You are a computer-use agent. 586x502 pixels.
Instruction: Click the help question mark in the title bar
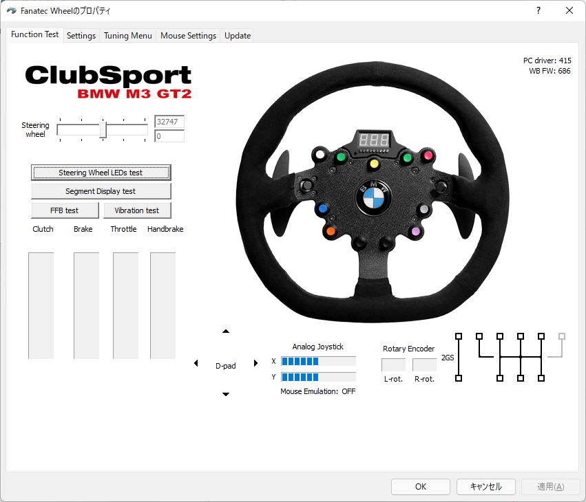[538, 10]
